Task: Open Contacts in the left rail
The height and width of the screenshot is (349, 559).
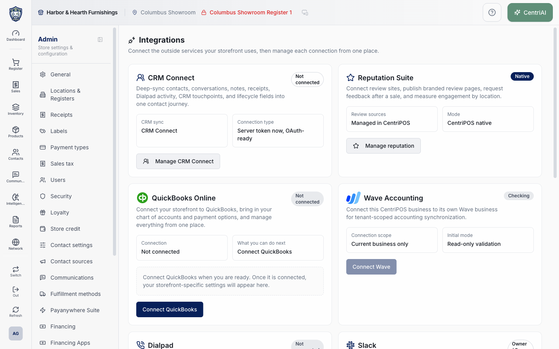Action: pyautogui.click(x=16, y=154)
